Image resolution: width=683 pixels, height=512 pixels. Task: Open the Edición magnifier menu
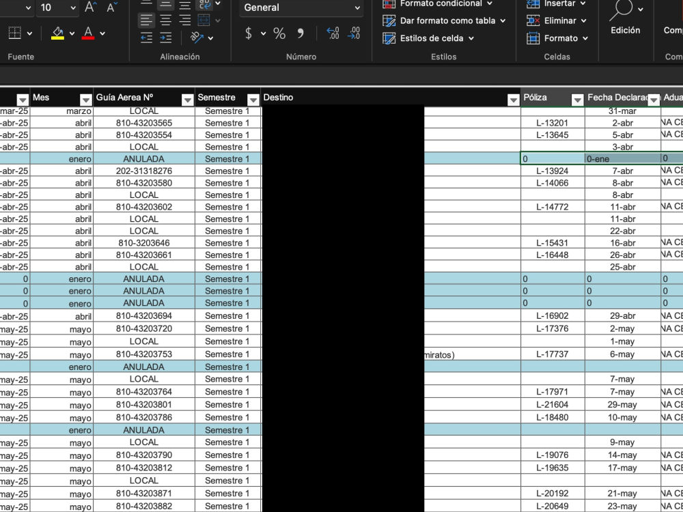tap(626, 18)
